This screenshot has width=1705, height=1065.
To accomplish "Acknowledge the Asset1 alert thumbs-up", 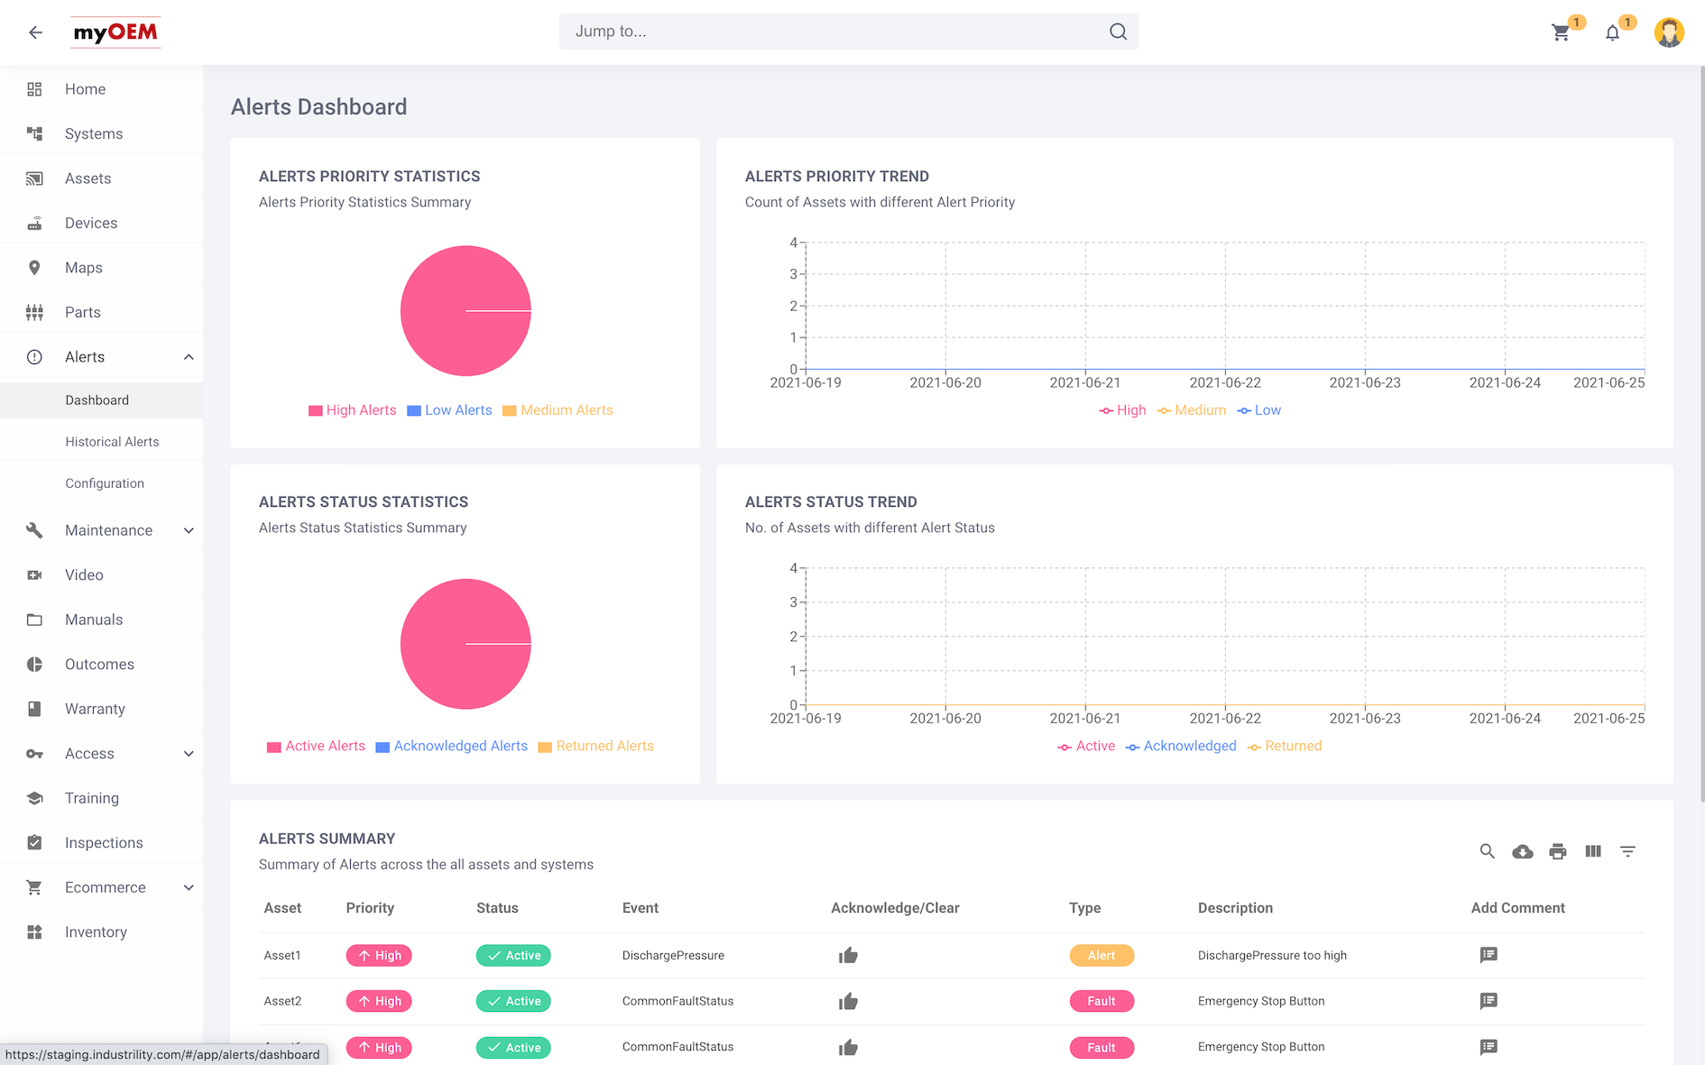I will click(848, 956).
